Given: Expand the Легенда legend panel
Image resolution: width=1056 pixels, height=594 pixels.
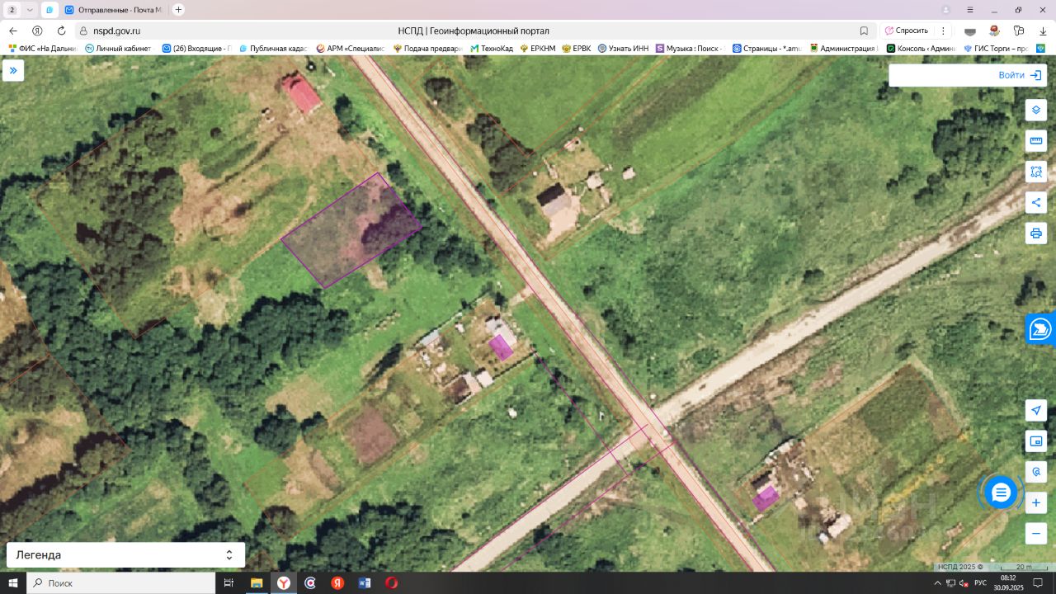Looking at the screenshot, I should coord(125,555).
